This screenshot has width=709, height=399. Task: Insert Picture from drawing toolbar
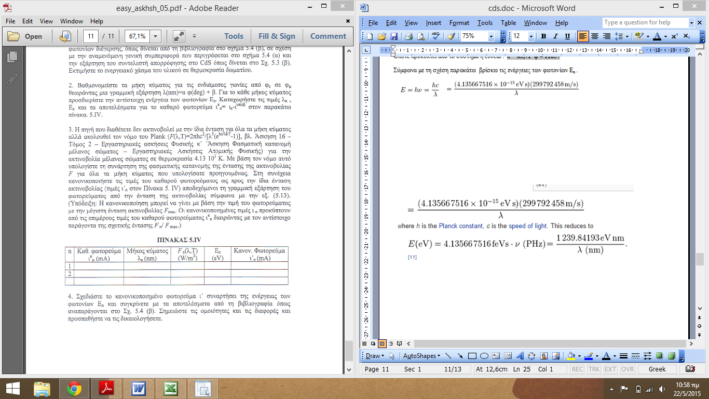pos(555,356)
